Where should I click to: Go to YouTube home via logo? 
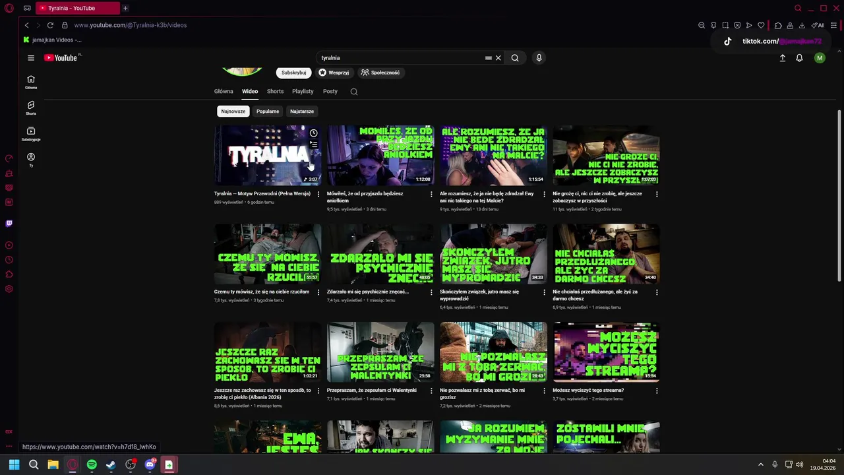pyautogui.click(x=61, y=58)
